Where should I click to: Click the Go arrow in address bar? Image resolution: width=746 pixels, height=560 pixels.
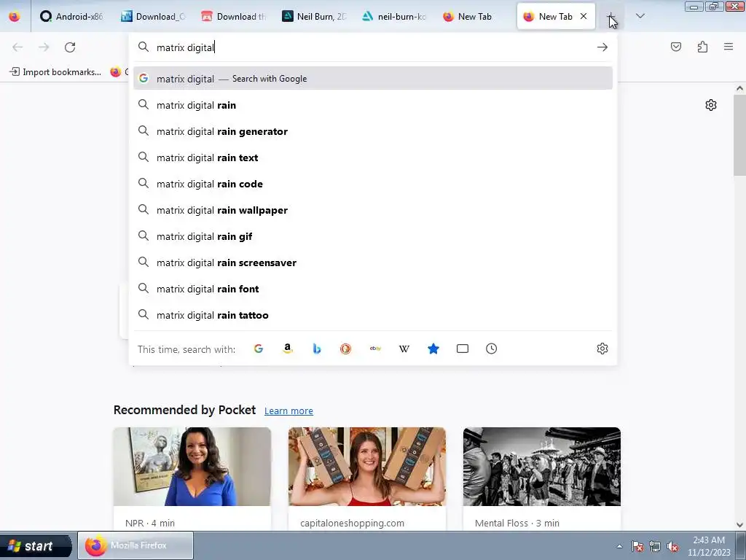pyautogui.click(x=602, y=47)
